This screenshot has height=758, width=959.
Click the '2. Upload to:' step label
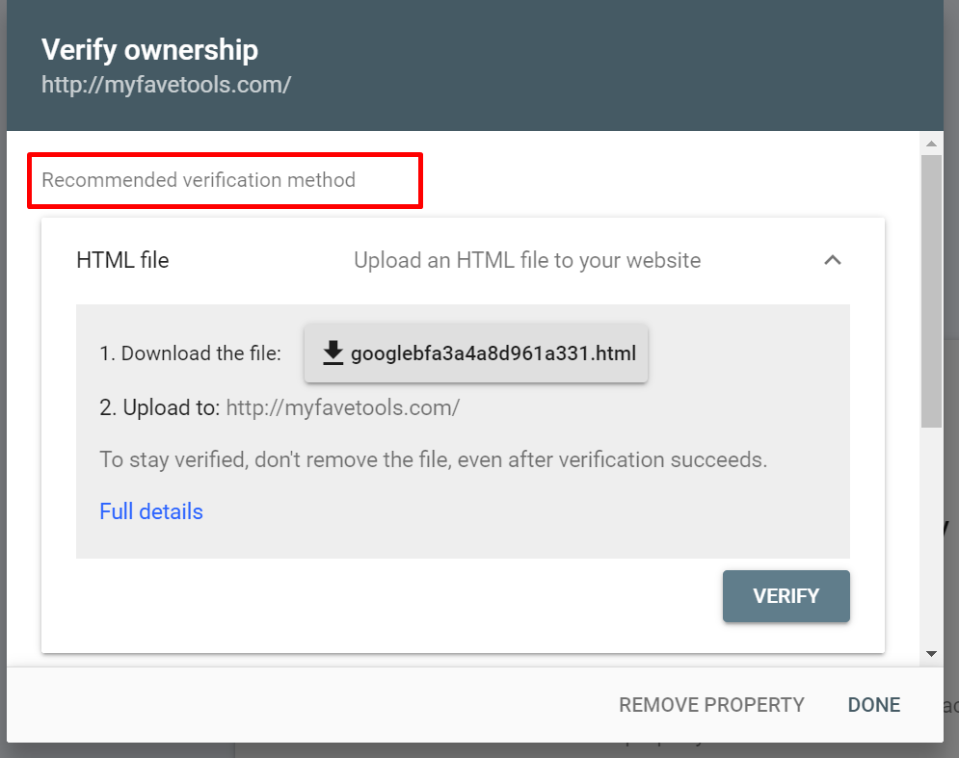[x=160, y=407]
